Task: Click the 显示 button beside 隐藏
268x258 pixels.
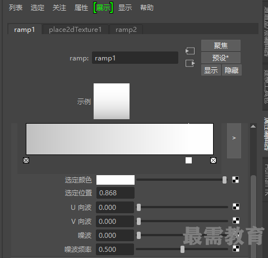Action: coord(211,70)
